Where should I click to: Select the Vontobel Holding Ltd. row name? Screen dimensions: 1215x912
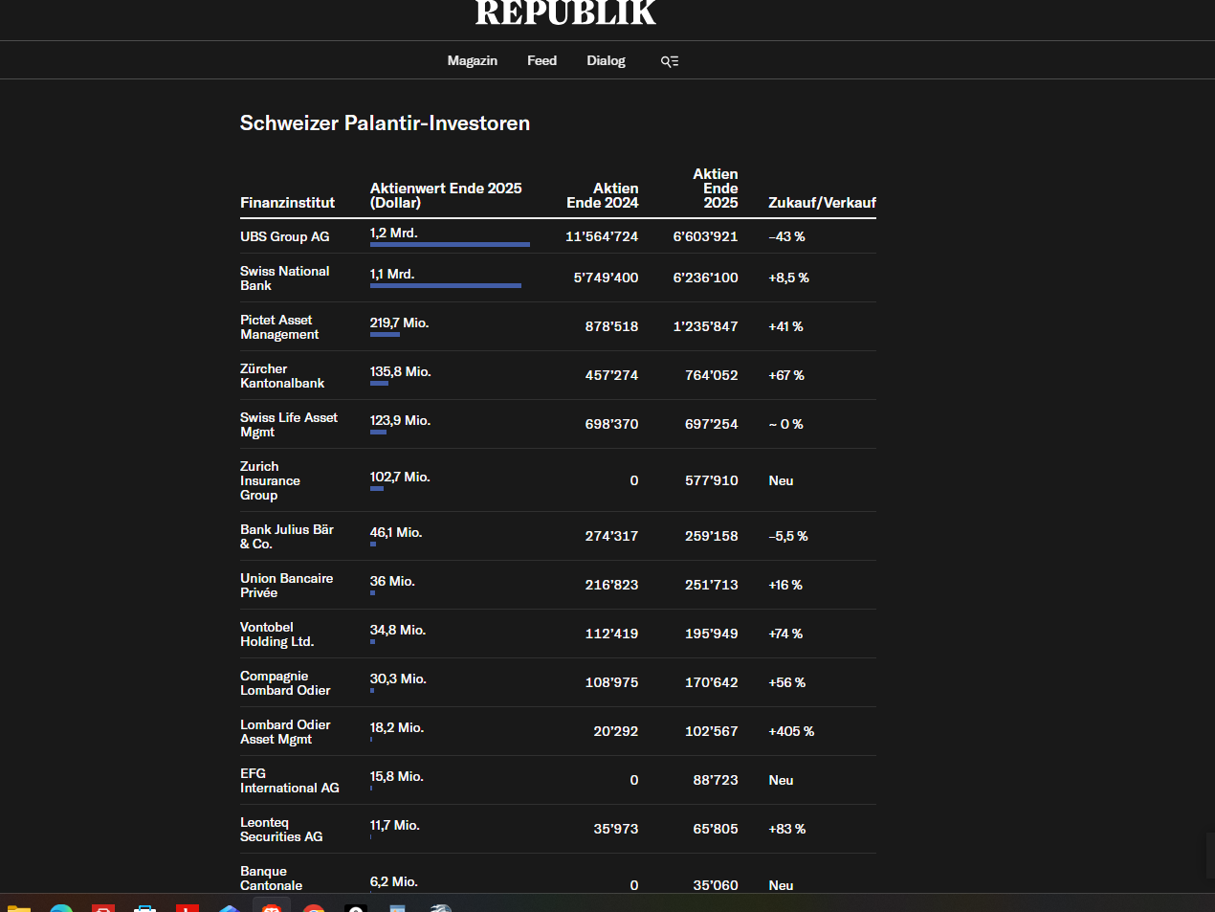coord(276,634)
